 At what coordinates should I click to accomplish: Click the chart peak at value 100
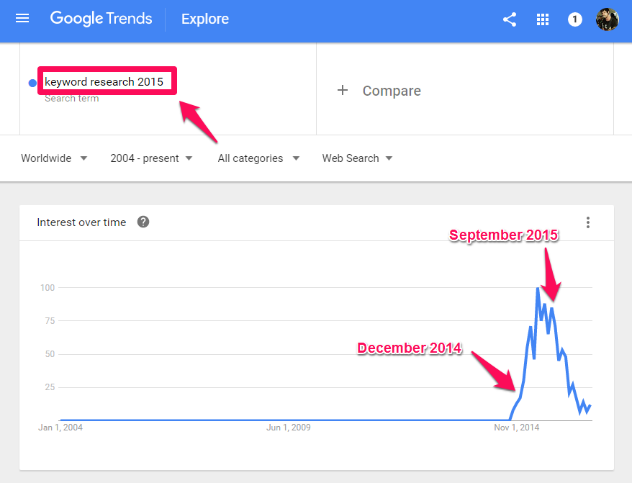[538, 288]
